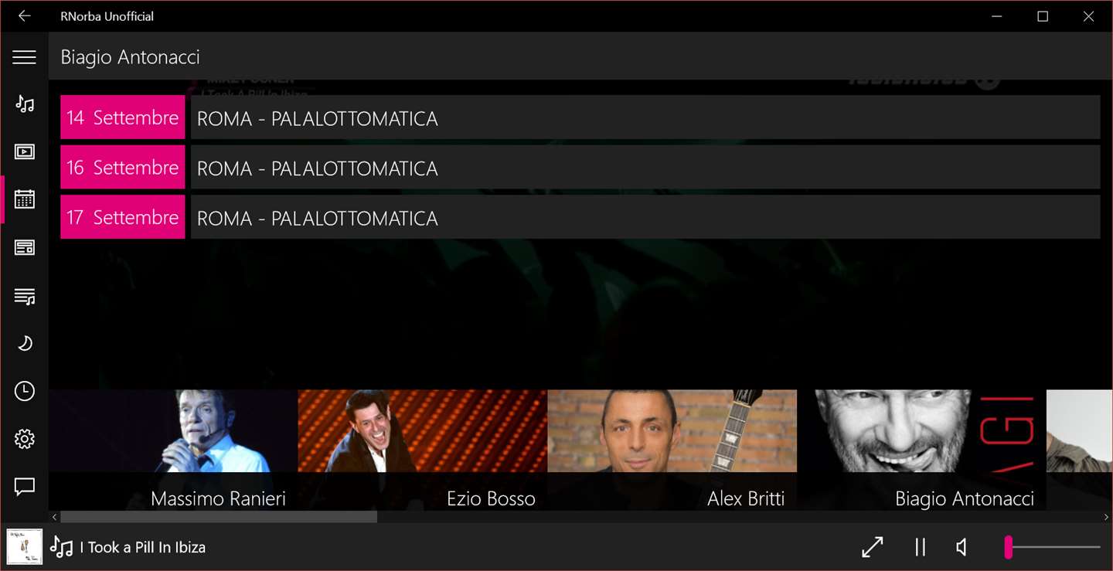Select the 17 Settembre Roma event
1113x571 pixels.
coord(580,217)
